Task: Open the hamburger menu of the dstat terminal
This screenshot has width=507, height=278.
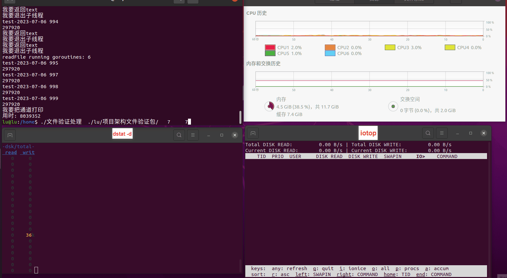Action: pos(193,135)
